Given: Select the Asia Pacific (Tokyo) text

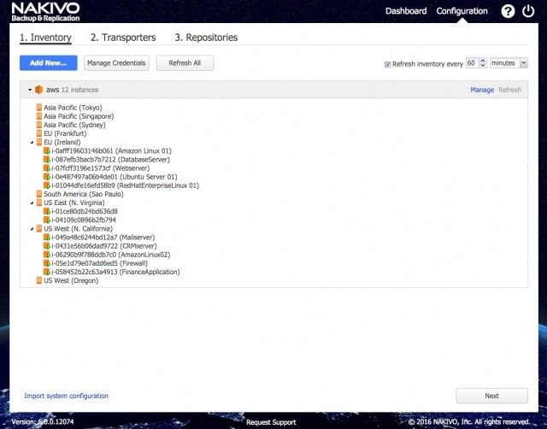Looking at the screenshot, I should coord(73,108).
